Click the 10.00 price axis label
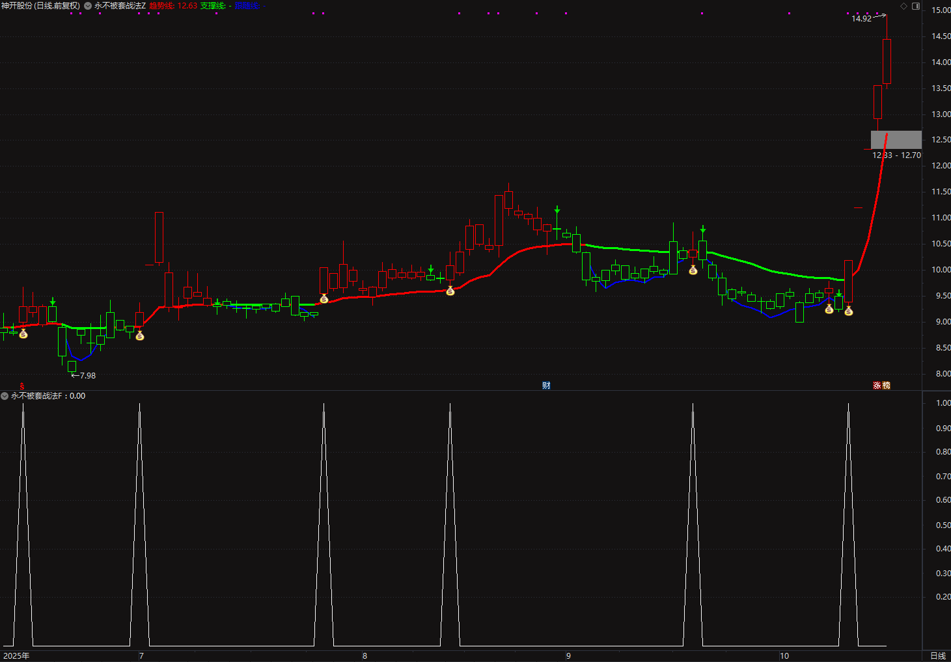Viewport: 951px width, 662px height. point(941,270)
